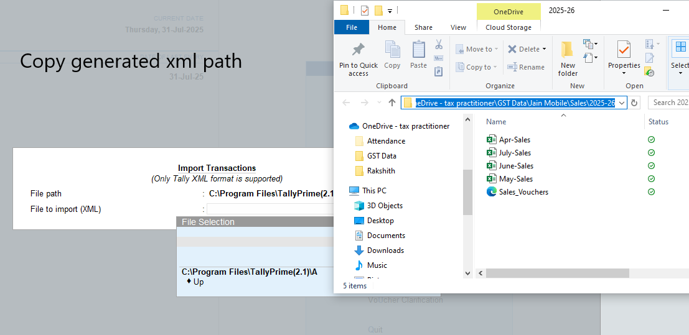Viewport: 689px width, 335px height.
Task: Select This PC in sidebar
Action: pyautogui.click(x=368, y=191)
